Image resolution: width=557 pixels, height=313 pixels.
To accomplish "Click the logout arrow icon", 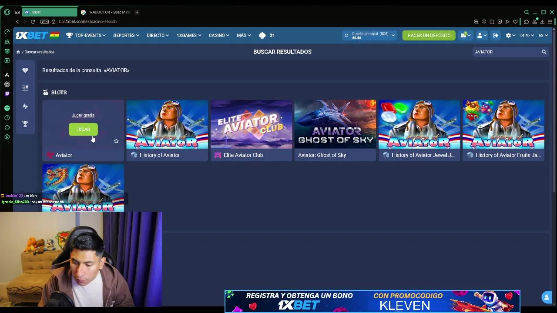I will tap(496, 35).
